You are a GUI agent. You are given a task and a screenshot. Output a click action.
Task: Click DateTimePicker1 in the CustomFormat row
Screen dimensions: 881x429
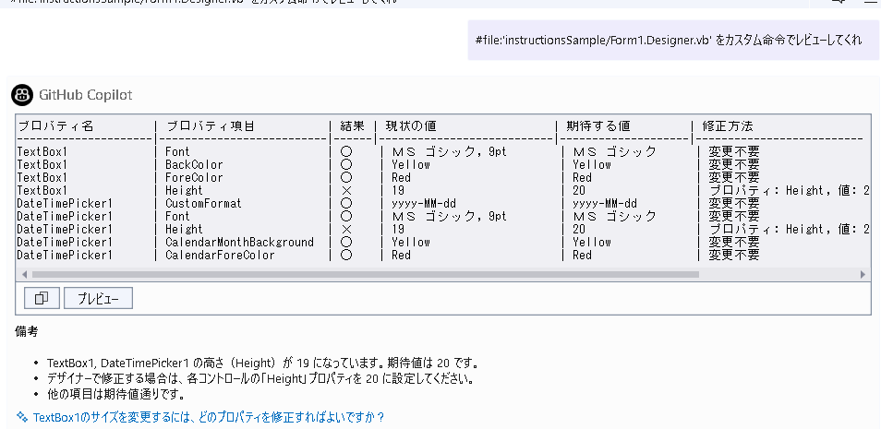point(65,203)
